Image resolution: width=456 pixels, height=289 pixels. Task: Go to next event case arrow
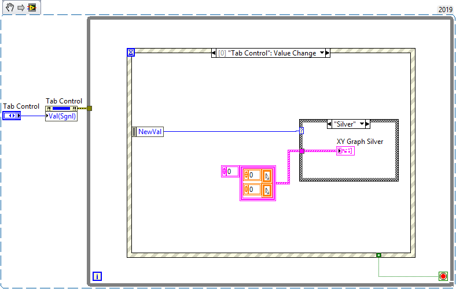328,53
